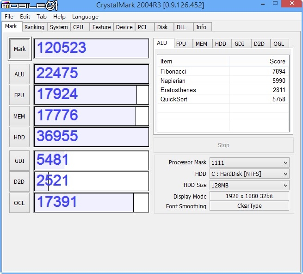
Task: Click the FPU score bar 17924
Action: tap(92, 95)
